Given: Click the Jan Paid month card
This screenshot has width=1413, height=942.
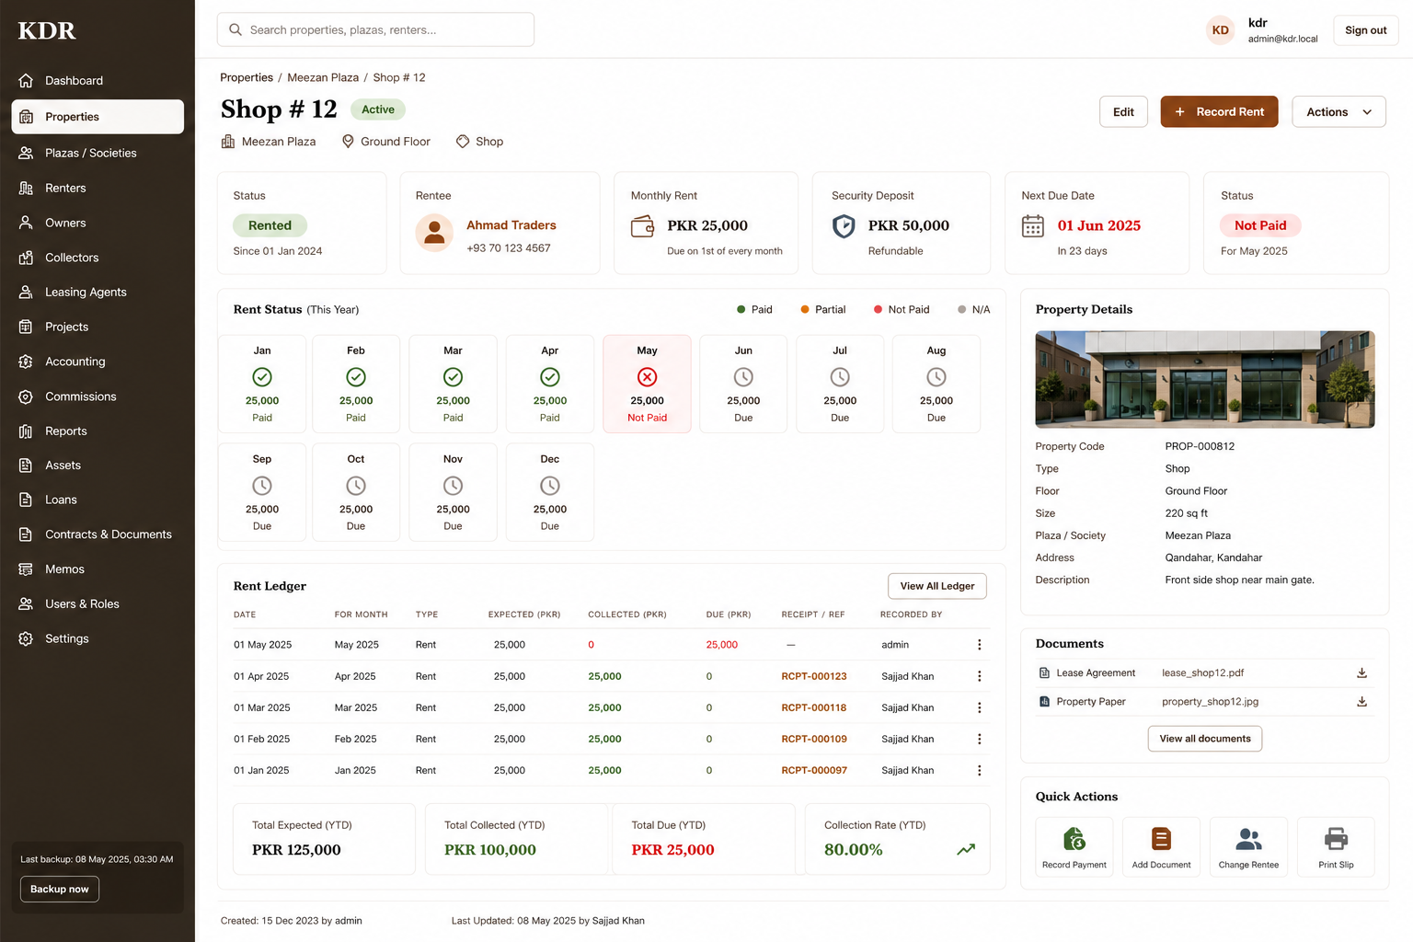Looking at the screenshot, I should coord(262,384).
